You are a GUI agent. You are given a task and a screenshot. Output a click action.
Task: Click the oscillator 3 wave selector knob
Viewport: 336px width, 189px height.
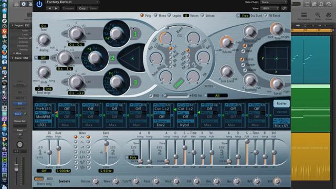(117, 81)
